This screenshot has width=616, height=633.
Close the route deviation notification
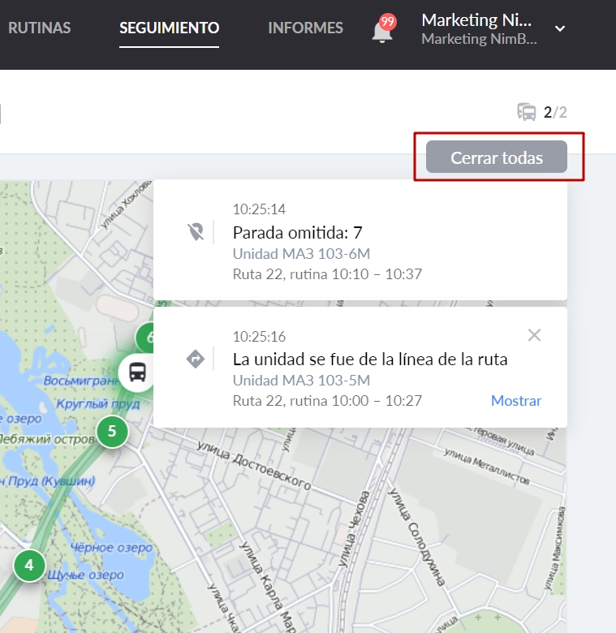534,334
